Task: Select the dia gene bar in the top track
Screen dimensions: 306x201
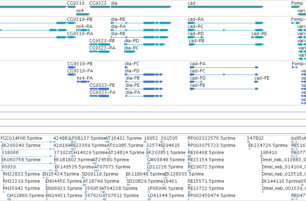Action: coord(141,7)
